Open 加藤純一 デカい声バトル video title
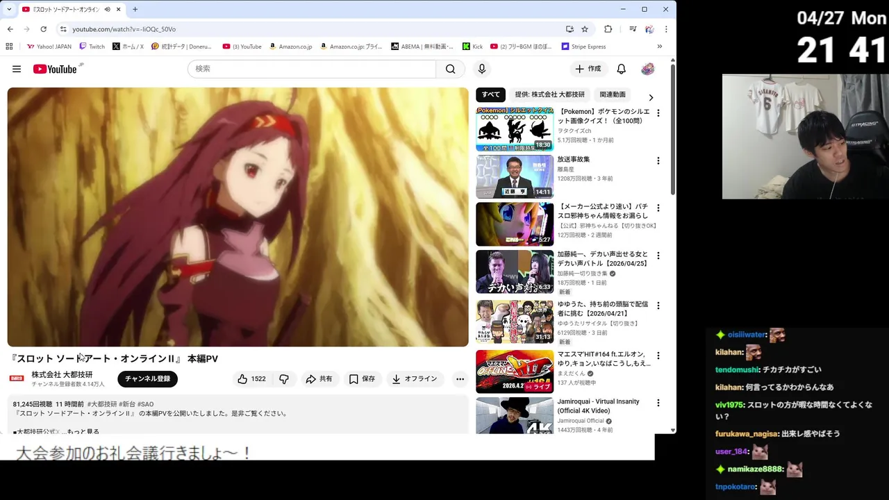The image size is (889, 500). pyautogui.click(x=603, y=258)
